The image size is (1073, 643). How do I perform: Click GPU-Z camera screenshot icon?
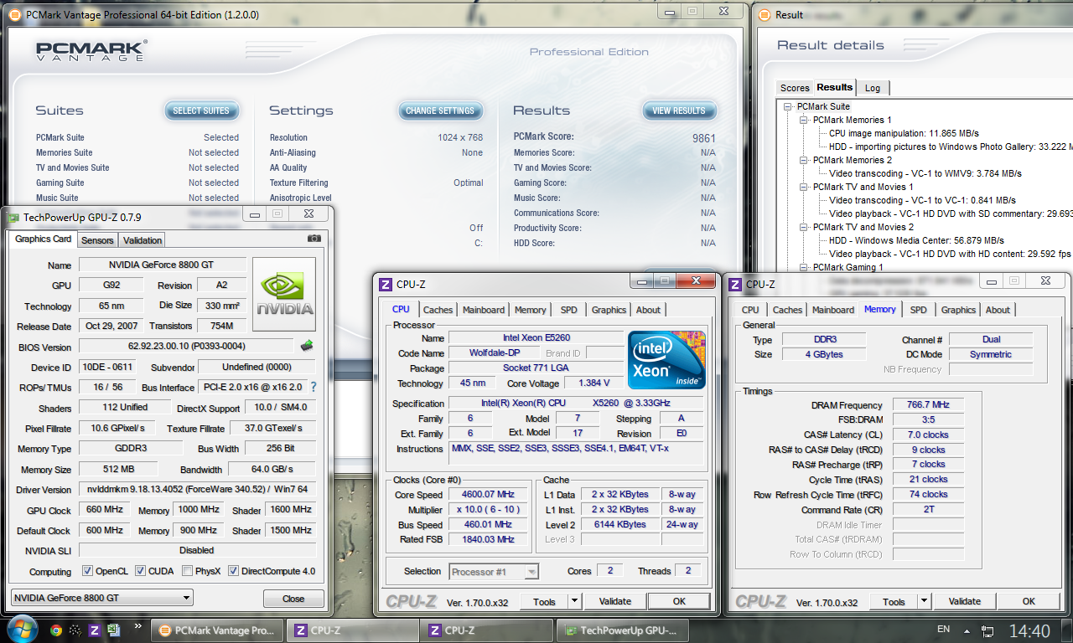pyautogui.click(x=314, y=239)
